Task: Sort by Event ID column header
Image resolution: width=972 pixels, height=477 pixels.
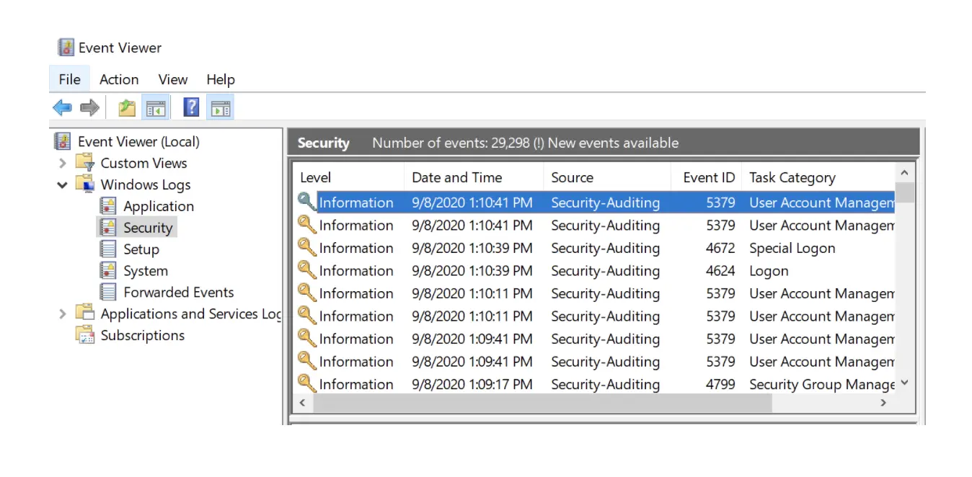Action: coord(708,177)
